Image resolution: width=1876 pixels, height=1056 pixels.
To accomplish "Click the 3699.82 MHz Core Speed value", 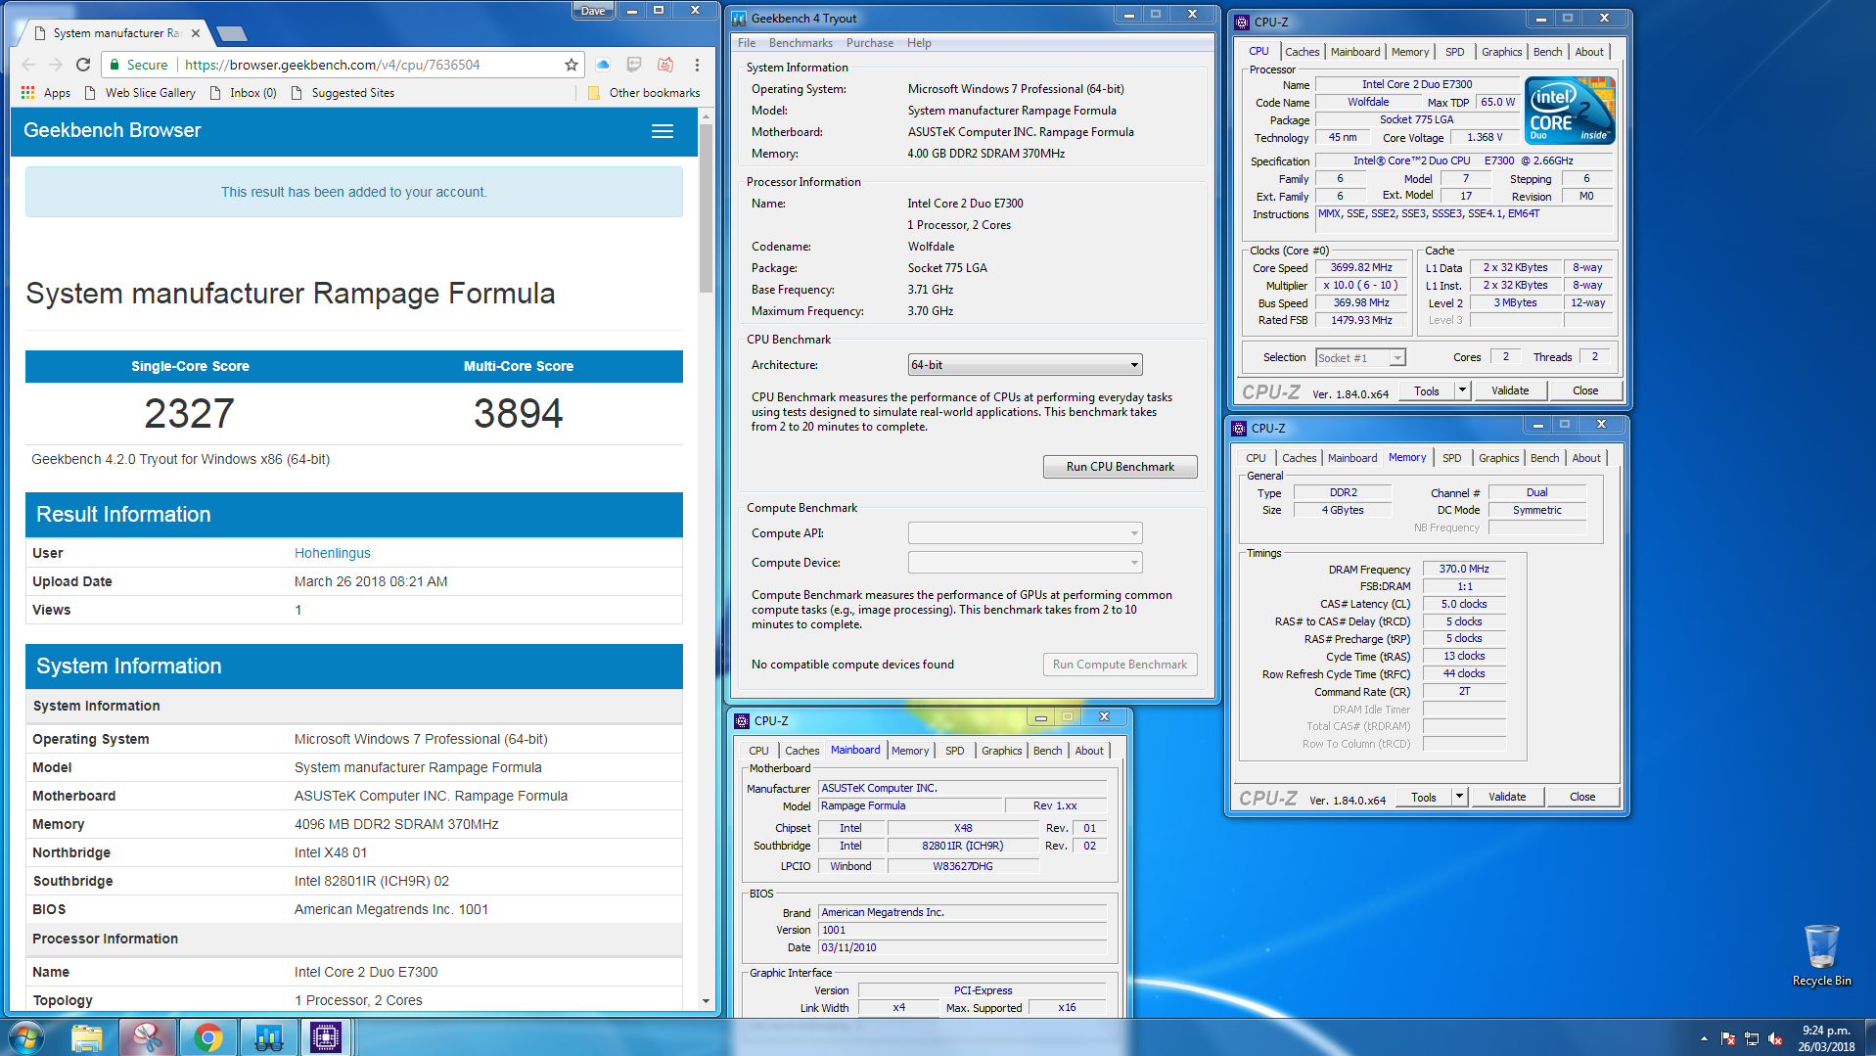I will click(x=1360, y=267).
